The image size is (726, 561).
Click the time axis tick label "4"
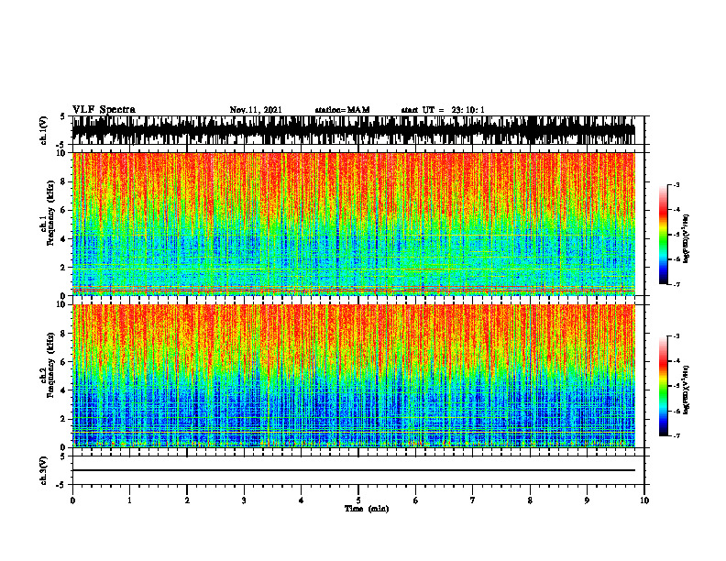[x=302, y=500]
